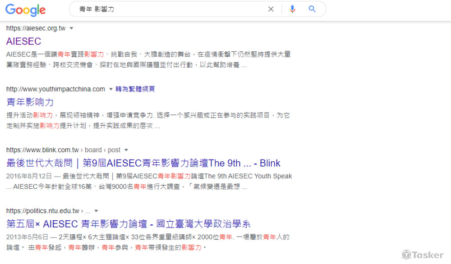Click the https://aiesec.org.tw URL text
This screenshot has height=264, width=451.
(36, 28)
